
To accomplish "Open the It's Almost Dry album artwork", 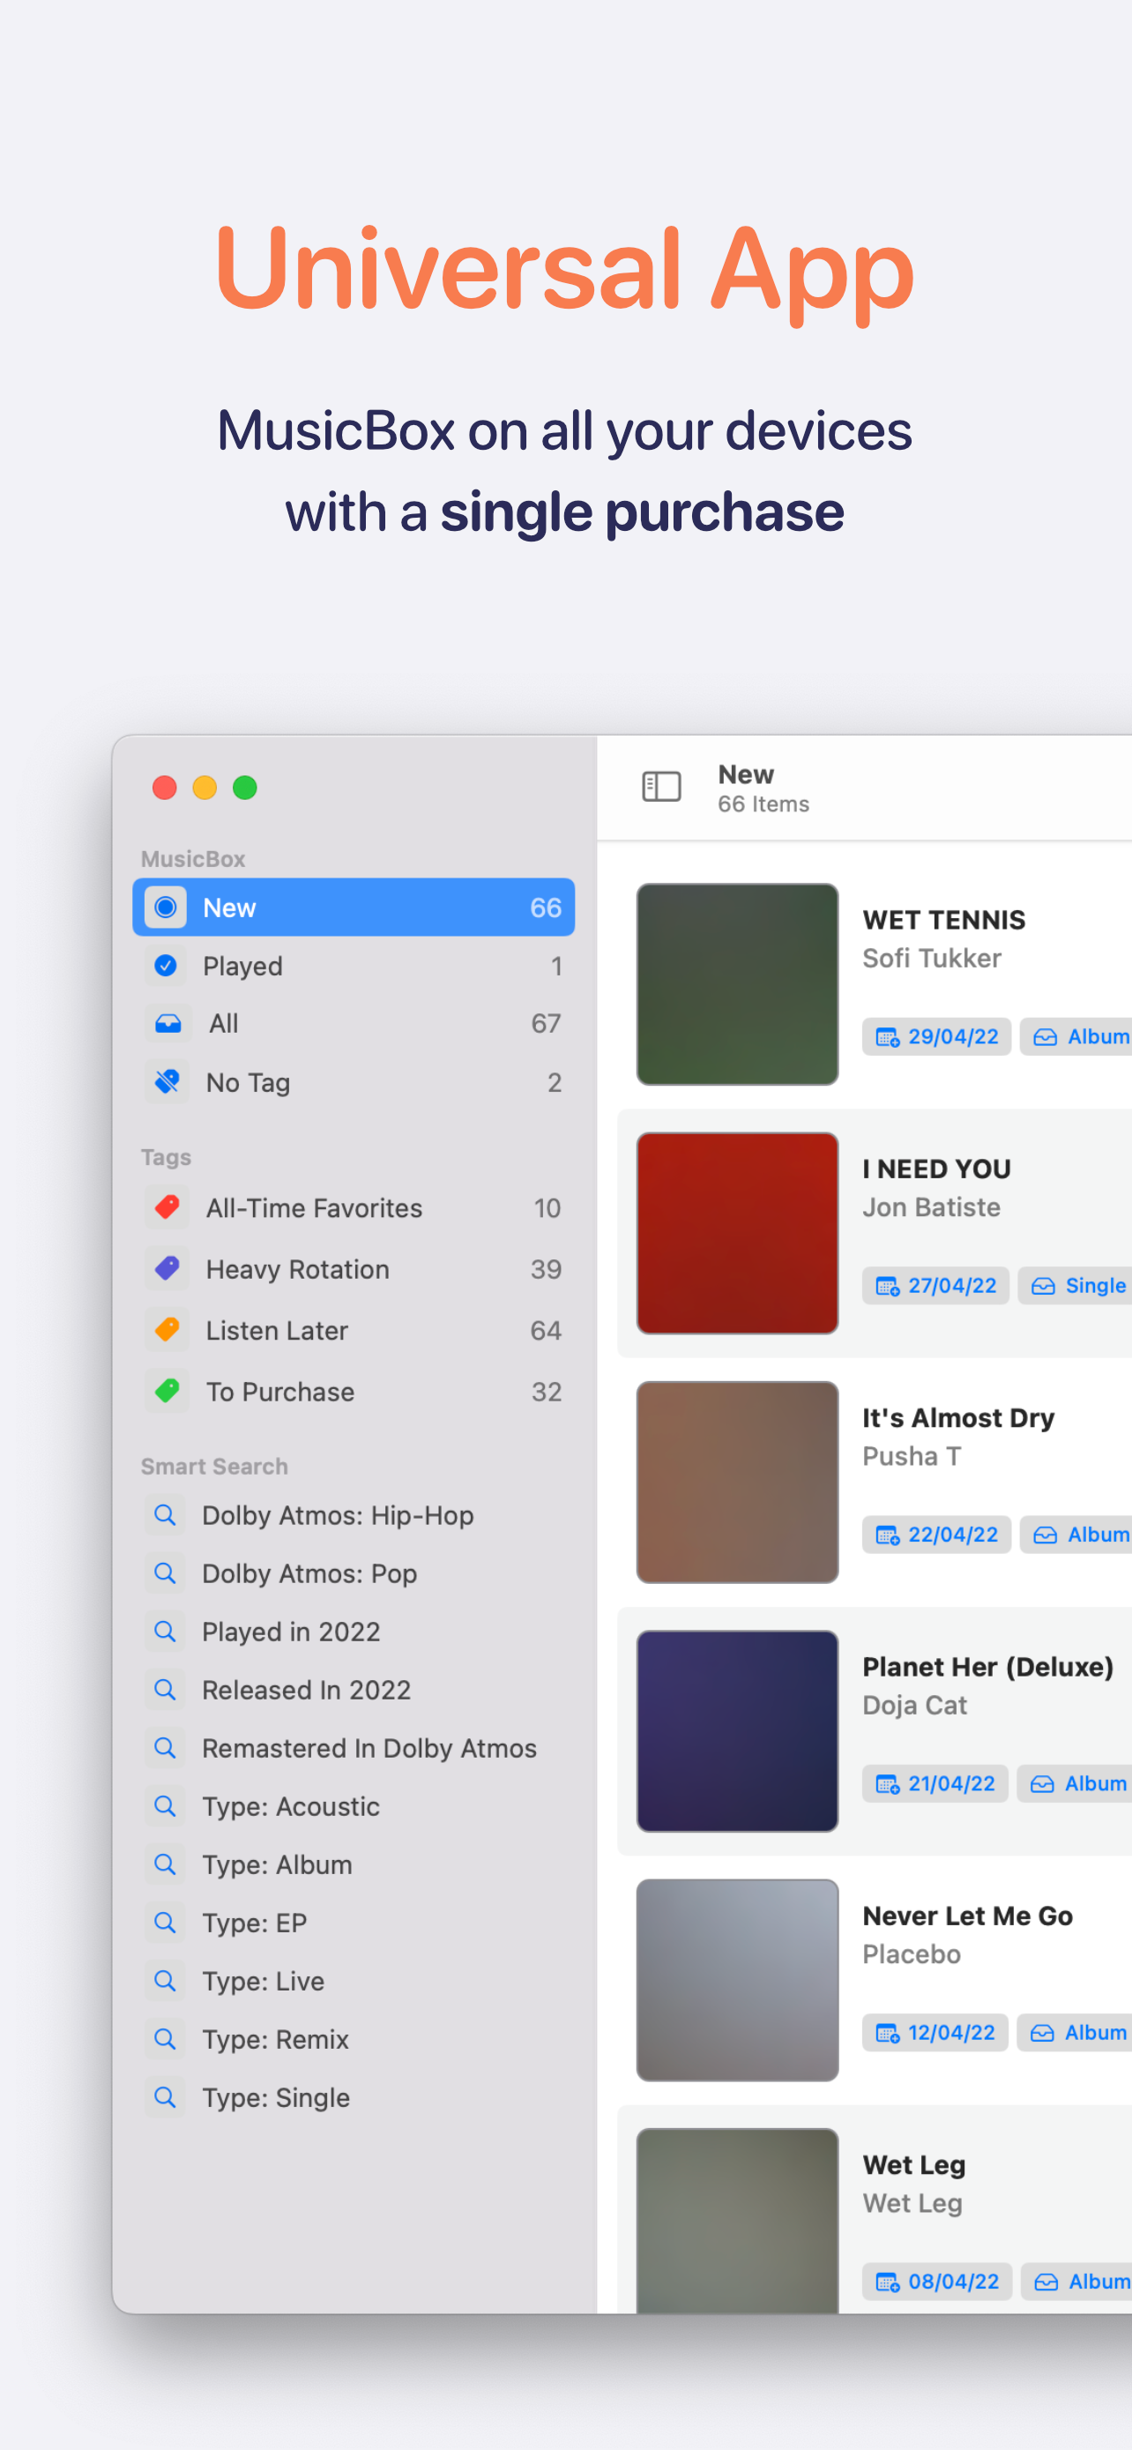I will tap(737, 1482).
